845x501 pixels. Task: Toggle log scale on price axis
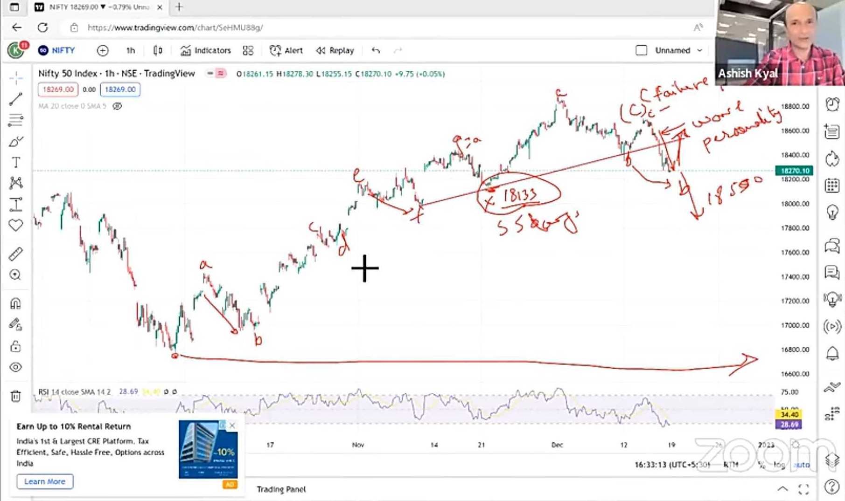(779, 465)
